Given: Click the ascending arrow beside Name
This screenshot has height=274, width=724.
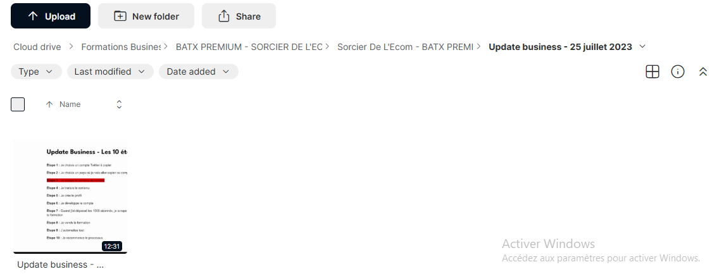Looking at the screenshot, I should pyautogui.click(x=49, y=104).
